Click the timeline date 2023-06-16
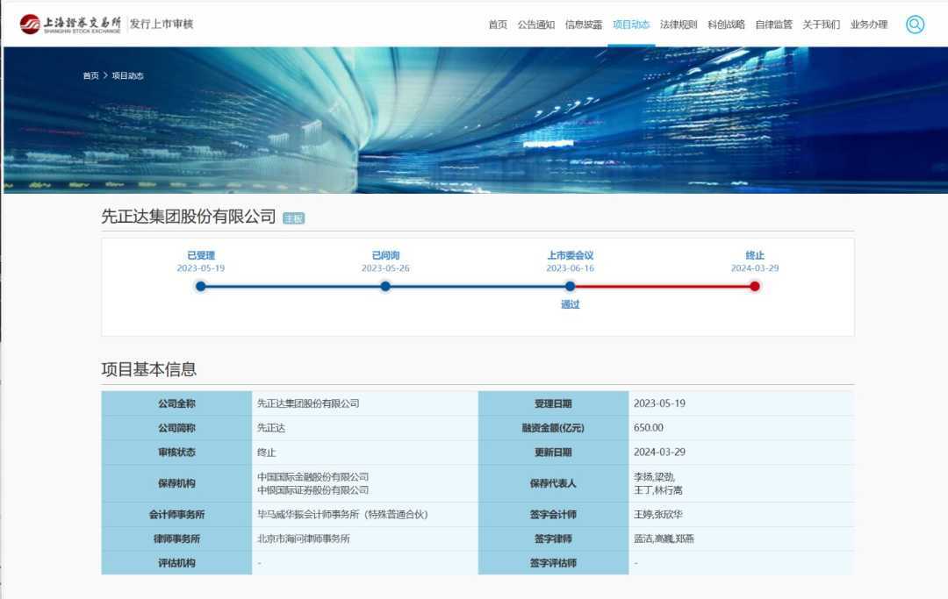This screenshot has height=599, width=948. pos(571,268)
